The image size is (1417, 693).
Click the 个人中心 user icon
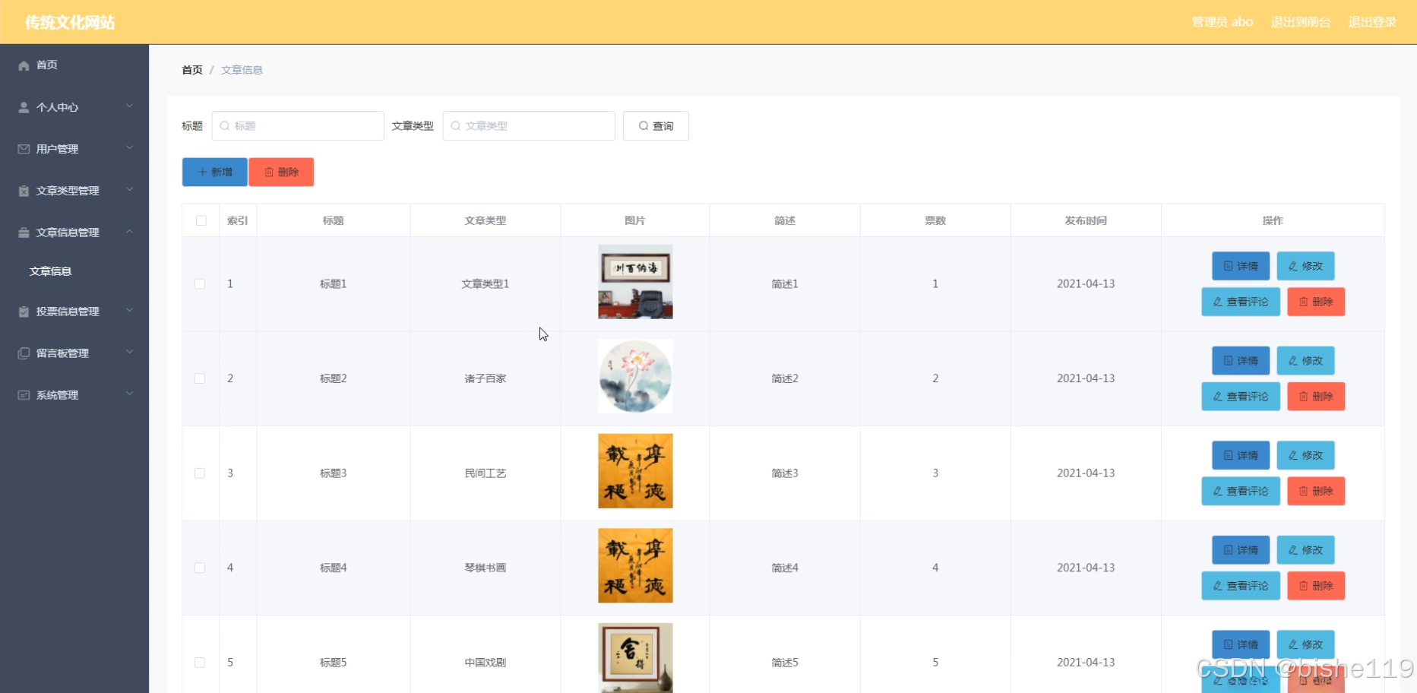click(x=23, y=106)
